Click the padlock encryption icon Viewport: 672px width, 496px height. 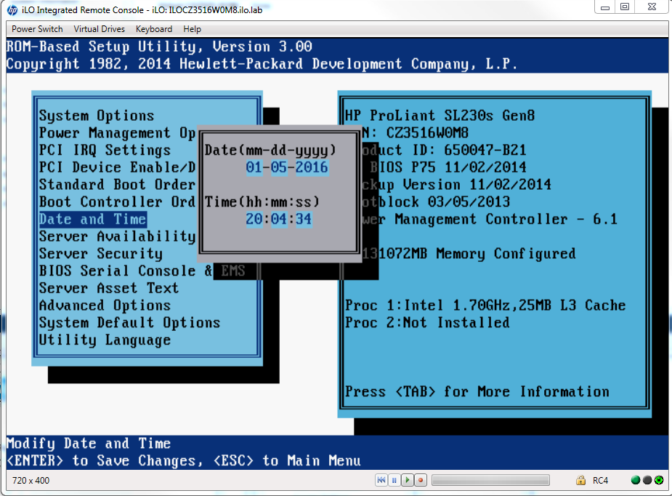[x=580, y=480]
